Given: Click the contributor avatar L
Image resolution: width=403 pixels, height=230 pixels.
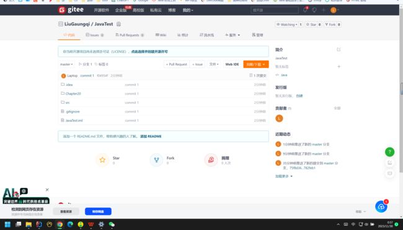Looking at the screenshot, I should coord(279,118).
